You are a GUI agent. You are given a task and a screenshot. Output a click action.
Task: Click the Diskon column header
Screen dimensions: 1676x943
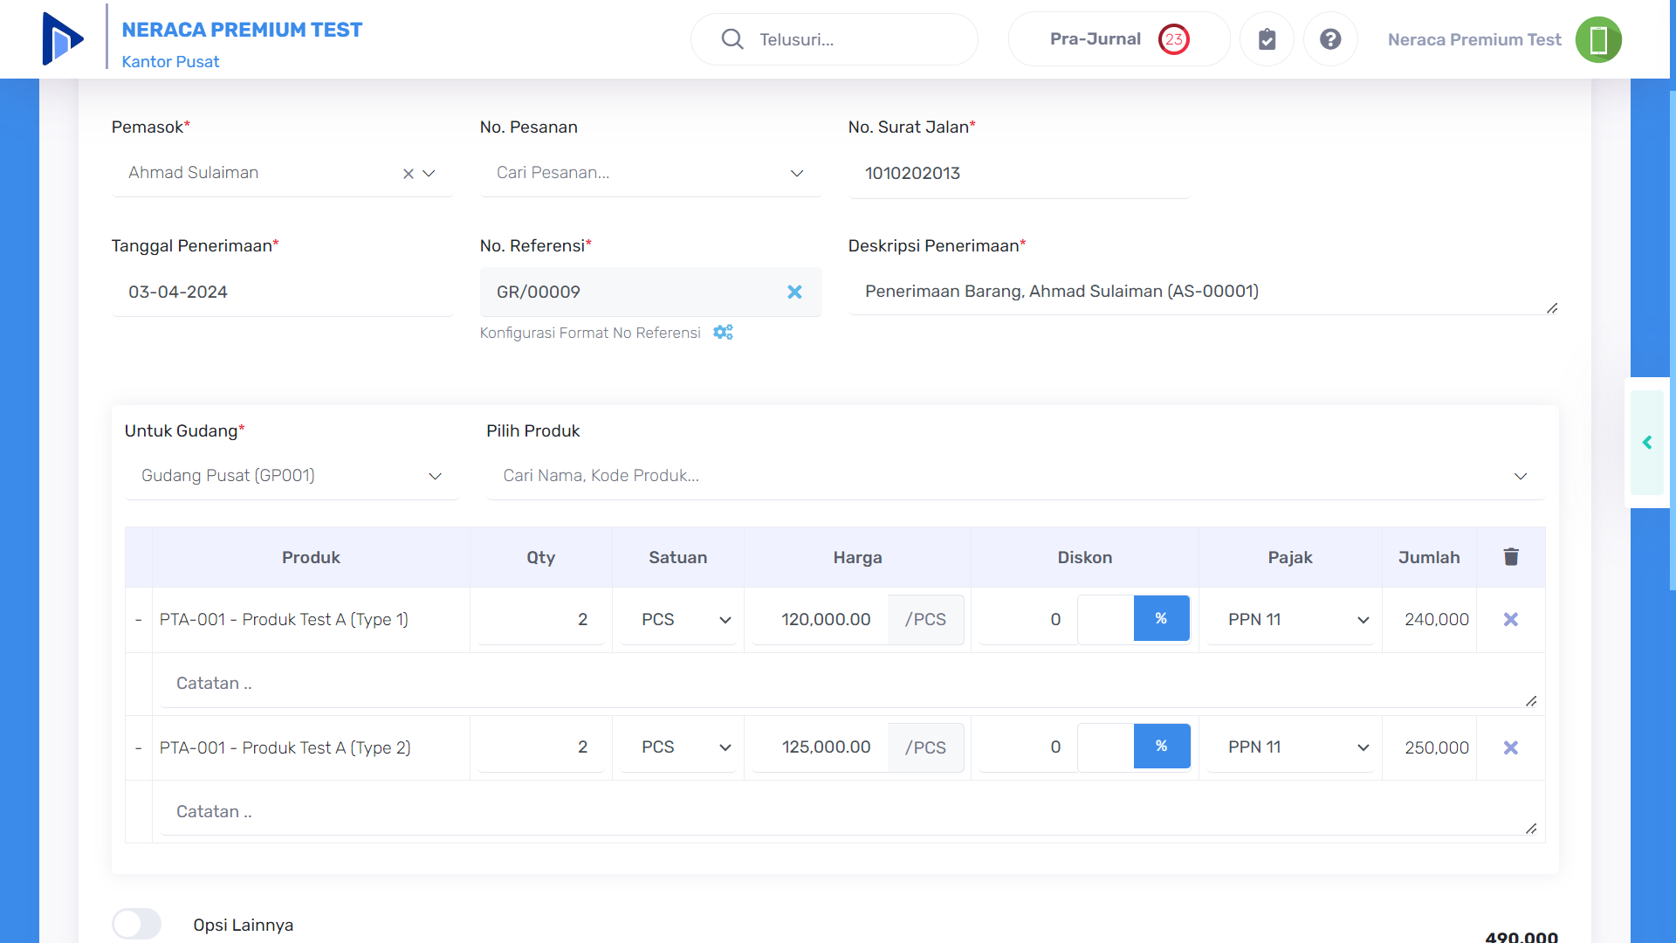[1085, 557]
